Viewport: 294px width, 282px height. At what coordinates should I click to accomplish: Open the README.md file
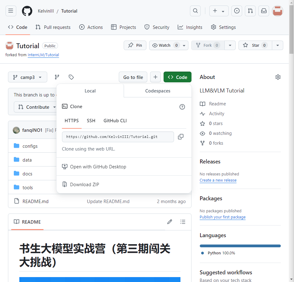click(x=35, y=201)
